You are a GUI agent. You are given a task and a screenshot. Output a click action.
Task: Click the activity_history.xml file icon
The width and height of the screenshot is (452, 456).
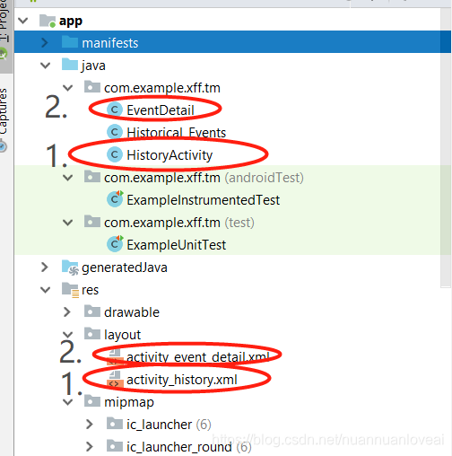(x=115, y=379)
